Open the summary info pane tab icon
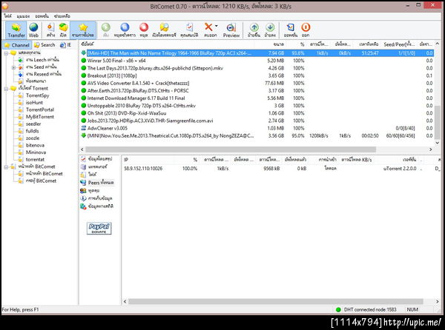Screen dimensions: 445x330 pos(83,159)
